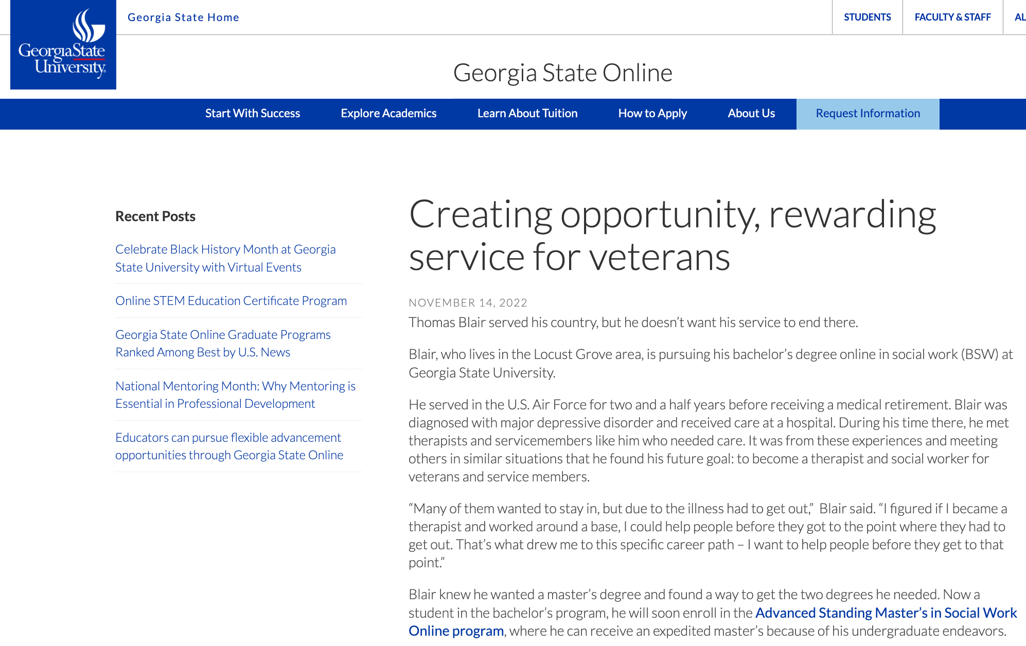The height and width of the screenshot is (646, 1026).
Task: Navigate to About Us
Action: click(751, 113)
